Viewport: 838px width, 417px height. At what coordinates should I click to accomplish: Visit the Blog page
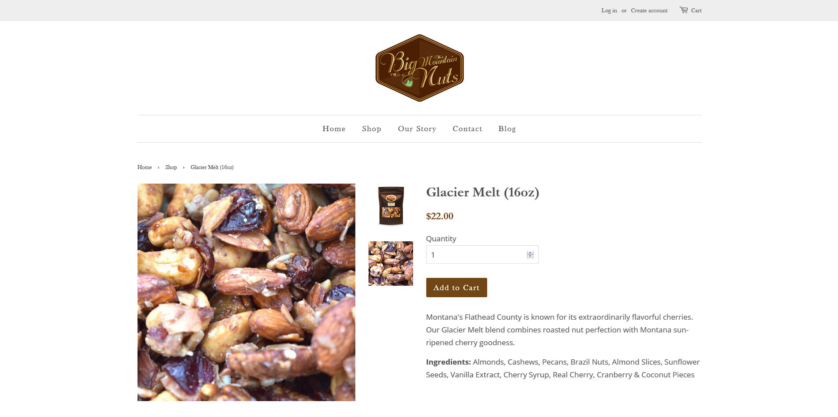point(507,129)
